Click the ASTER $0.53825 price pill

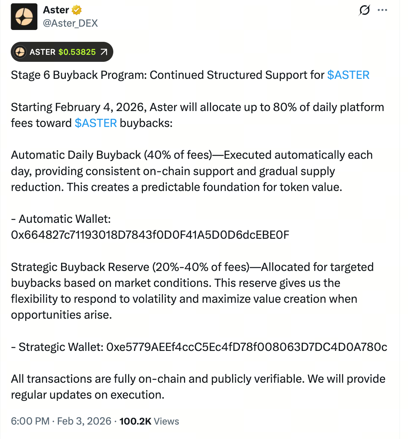point(61,52)
